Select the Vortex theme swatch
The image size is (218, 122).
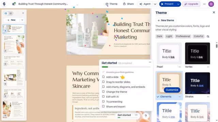click(198, 53)
